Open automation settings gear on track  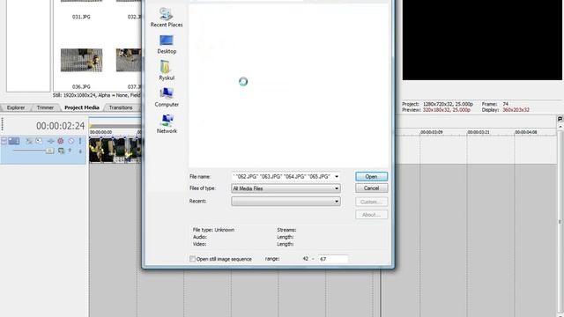coord(61,141)
